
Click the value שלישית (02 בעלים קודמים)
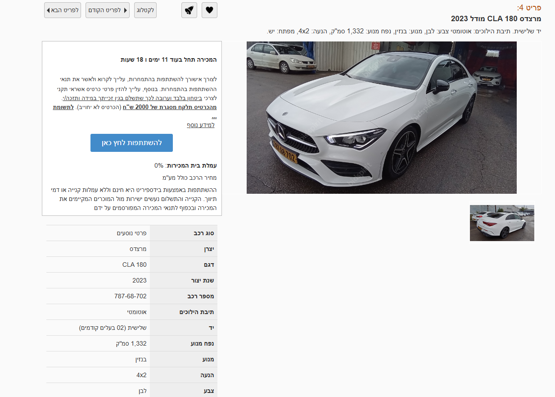113,328
